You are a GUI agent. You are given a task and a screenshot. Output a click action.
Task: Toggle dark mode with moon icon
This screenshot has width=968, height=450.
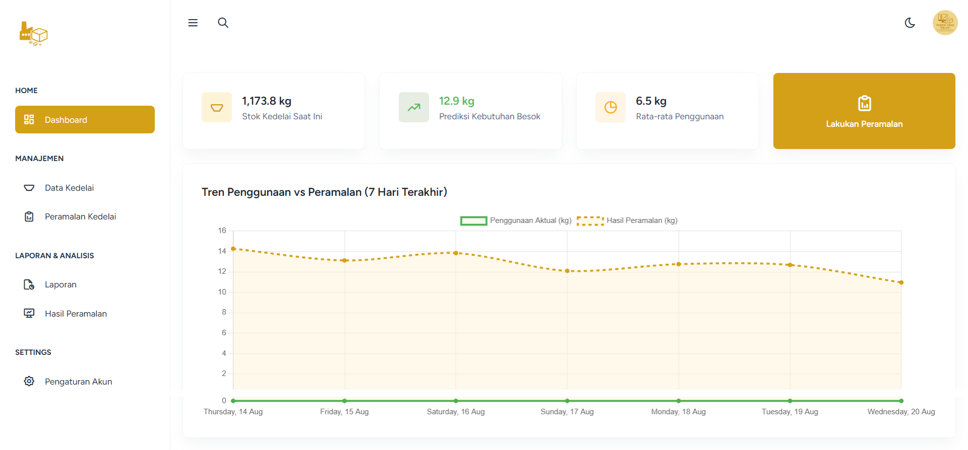point(910,23)
